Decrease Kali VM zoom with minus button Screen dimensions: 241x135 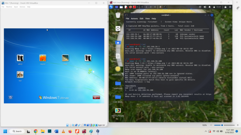coord(211,125)
